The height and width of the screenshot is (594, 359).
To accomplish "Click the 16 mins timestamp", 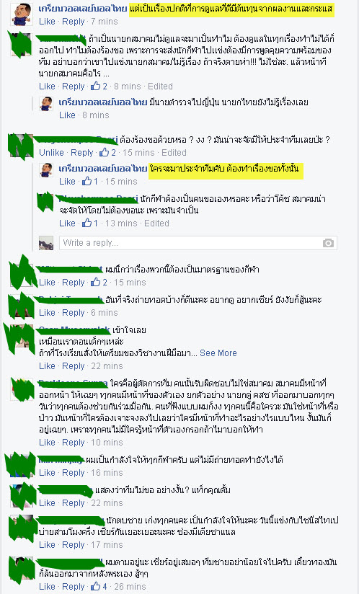I will pos(107,473).
